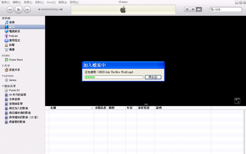Sort by the 喜好程度 column header
This screenshot has height=154, width=246.
146,108
